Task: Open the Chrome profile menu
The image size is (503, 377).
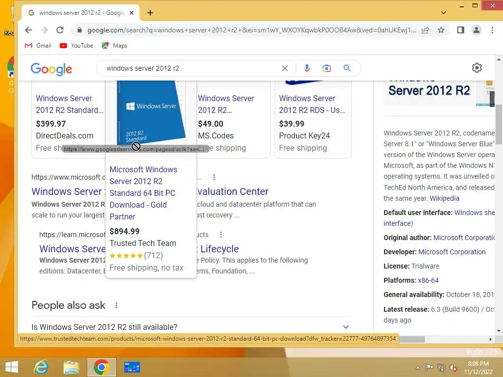Action: click(476, 30)
